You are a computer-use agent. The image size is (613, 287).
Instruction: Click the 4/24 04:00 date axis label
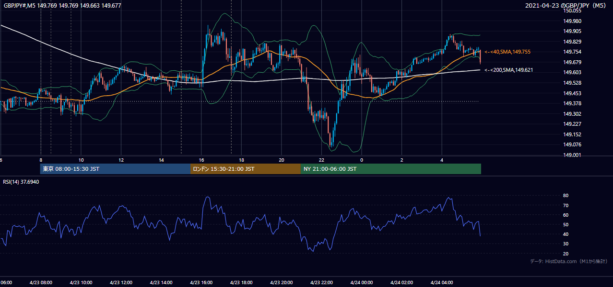click(x=442, y=282)
